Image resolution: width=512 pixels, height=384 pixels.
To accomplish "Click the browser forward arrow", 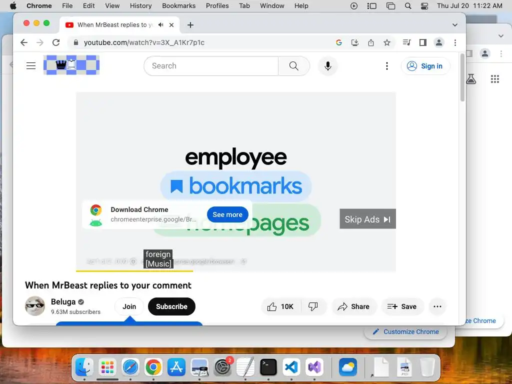I will point(40,42).
